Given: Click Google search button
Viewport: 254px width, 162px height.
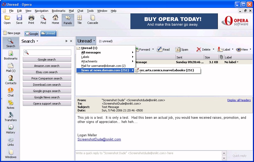Looking at the screenshot, I should [x=47, y=59].
